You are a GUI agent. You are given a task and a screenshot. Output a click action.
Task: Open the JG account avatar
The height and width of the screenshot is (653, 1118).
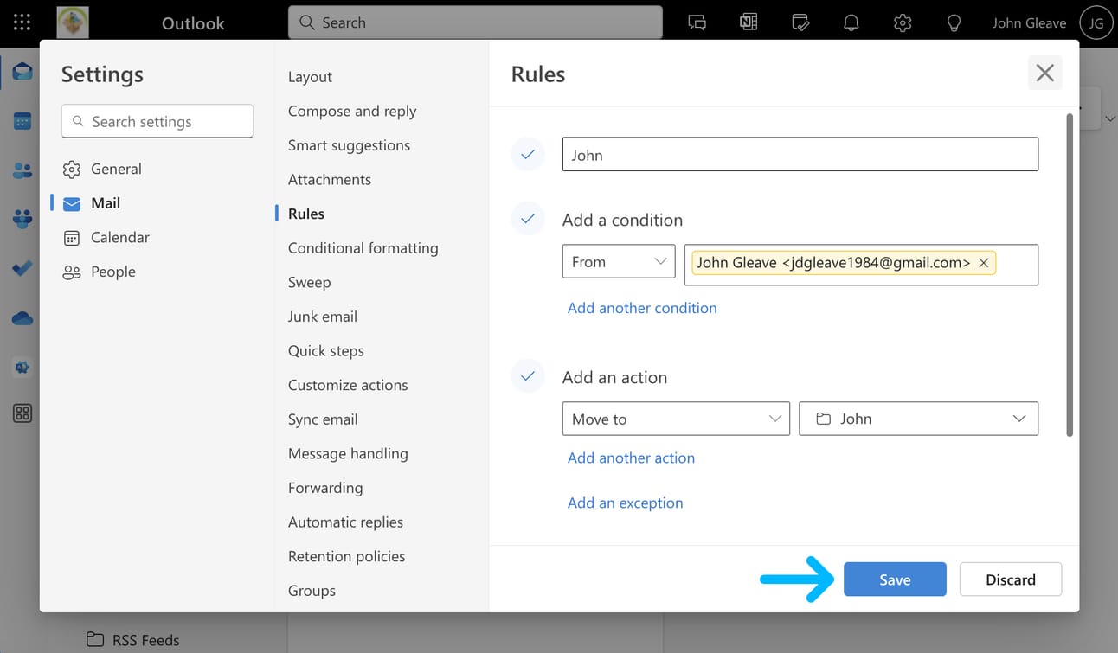click(1096, 23)
